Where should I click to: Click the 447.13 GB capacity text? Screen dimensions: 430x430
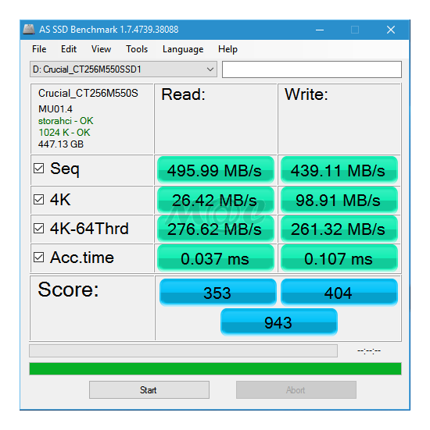click(x=61, y=144)
